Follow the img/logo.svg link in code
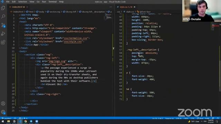Image resolution: width=221 pixels, height=124 pixels. 57,61
